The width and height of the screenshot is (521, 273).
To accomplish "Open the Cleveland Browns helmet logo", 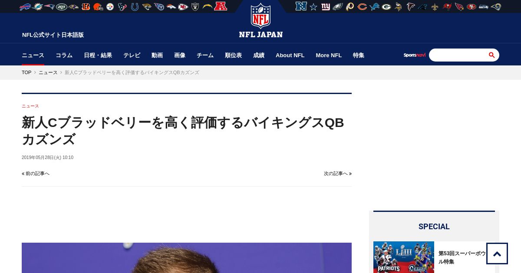I will pyautogui.click(x=98, y=6).
